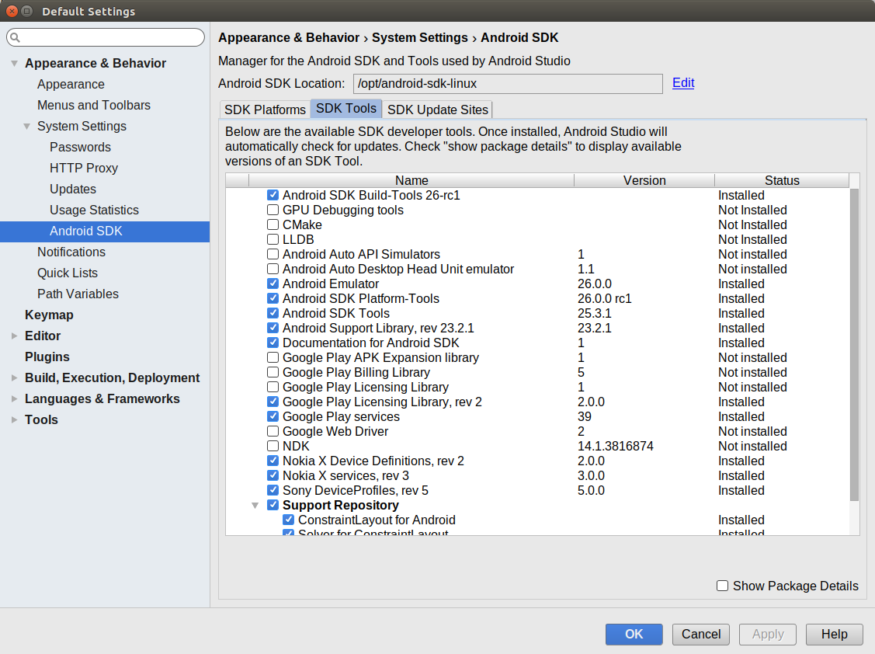Tick the LLDB checkbox
Screen dimensions: 875x654
(273, 239)
